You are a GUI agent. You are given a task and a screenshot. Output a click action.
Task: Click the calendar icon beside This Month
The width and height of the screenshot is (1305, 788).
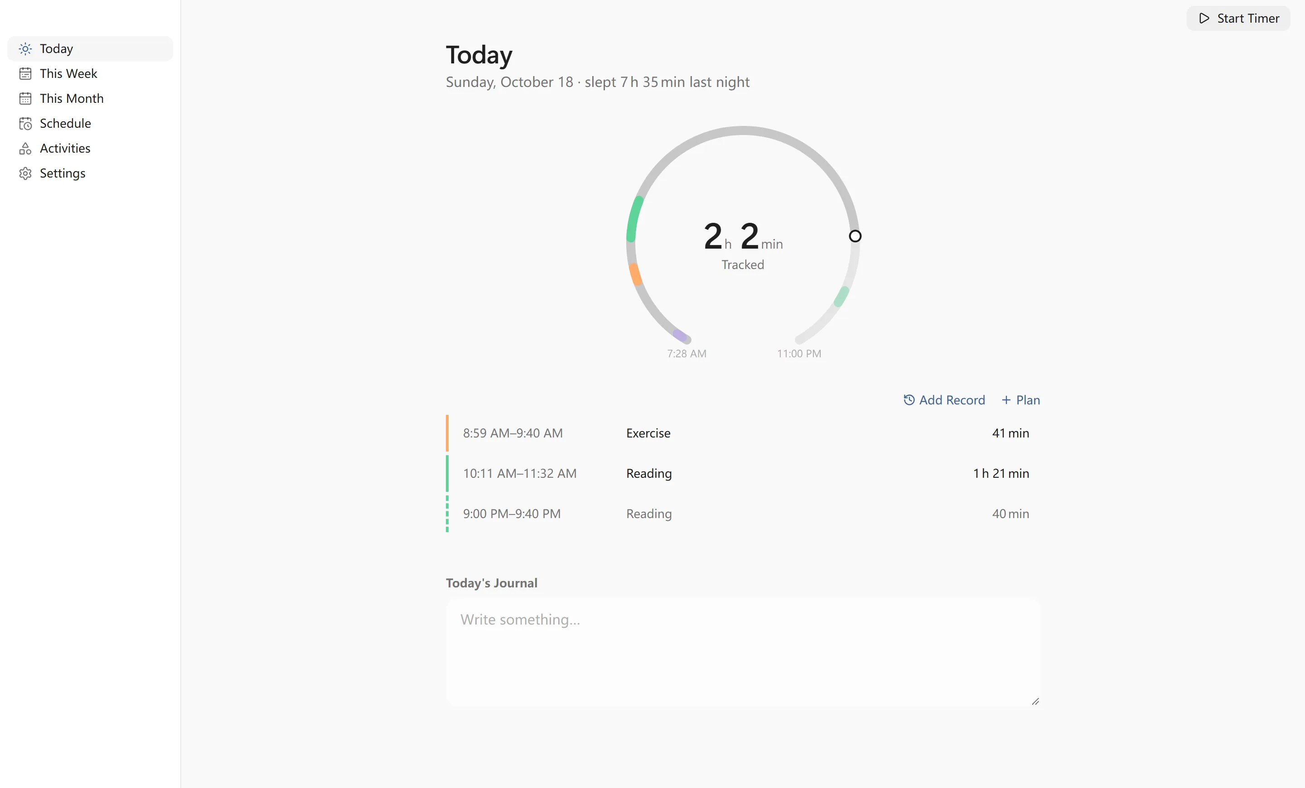(x=25, y=98)
